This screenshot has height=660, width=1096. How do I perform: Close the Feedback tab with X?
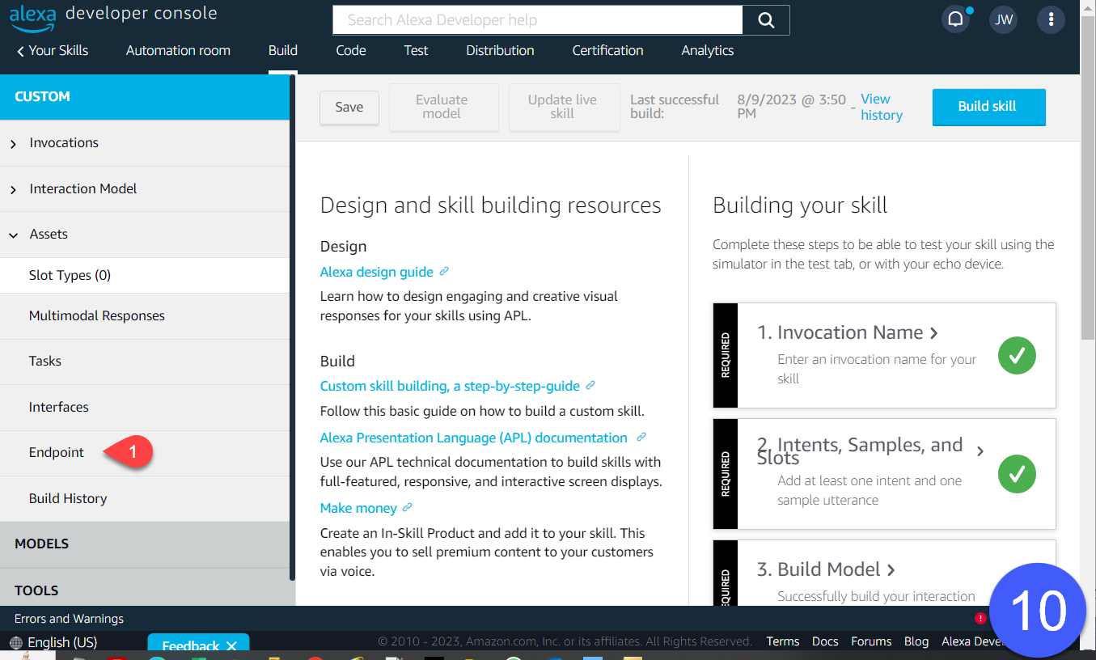(231, 646)
